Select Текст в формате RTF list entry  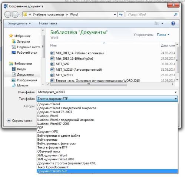107,147
